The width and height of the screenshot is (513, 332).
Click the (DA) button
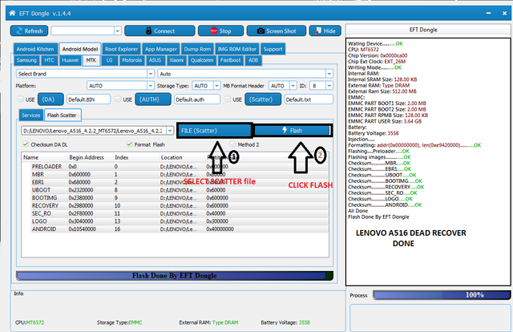(50, 99)
